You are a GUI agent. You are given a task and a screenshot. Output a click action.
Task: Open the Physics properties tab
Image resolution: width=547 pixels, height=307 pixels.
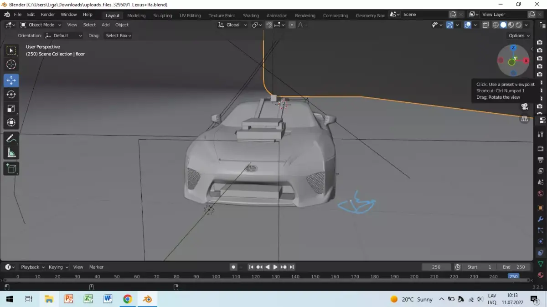point(541,242)
